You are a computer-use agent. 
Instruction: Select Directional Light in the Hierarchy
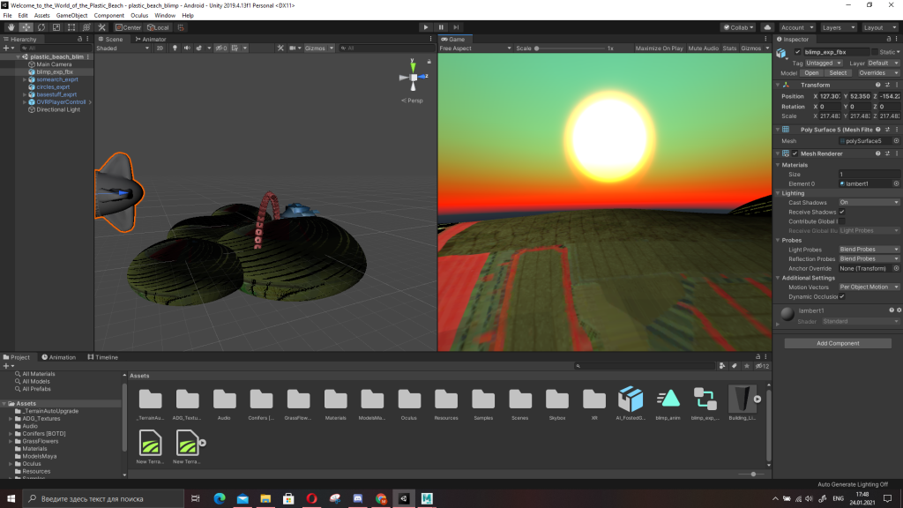pyautogui.click(x=58, y=109)
